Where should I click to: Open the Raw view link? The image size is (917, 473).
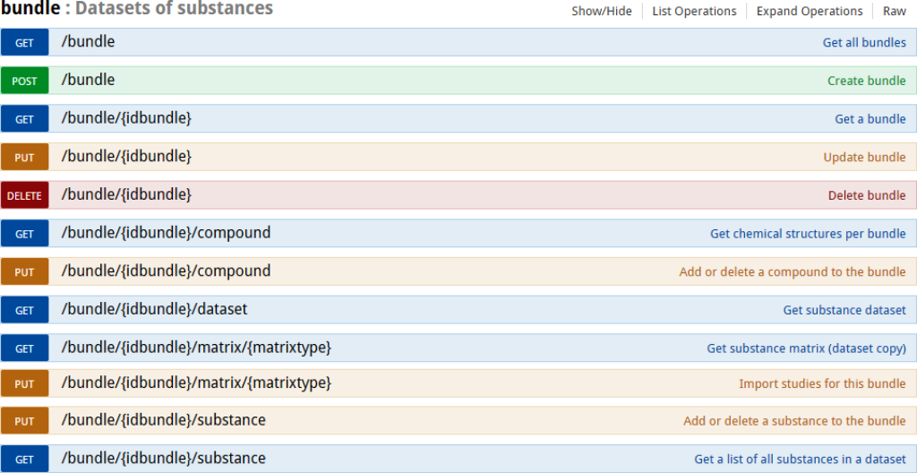coord(894,12)
